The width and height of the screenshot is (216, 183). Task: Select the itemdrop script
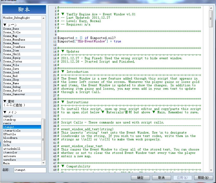[22, 120]
